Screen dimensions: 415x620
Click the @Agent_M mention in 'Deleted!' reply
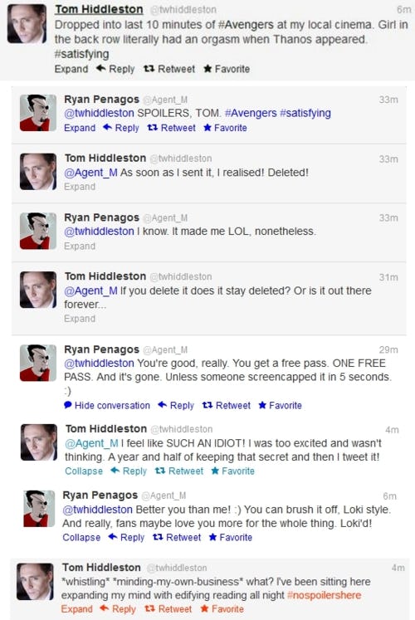91,173
